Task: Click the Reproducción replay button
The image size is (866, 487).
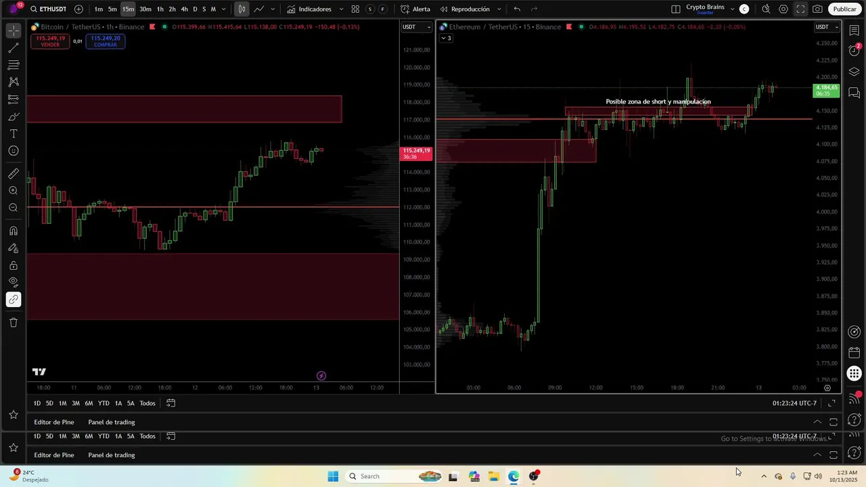Action: (465, 9)
